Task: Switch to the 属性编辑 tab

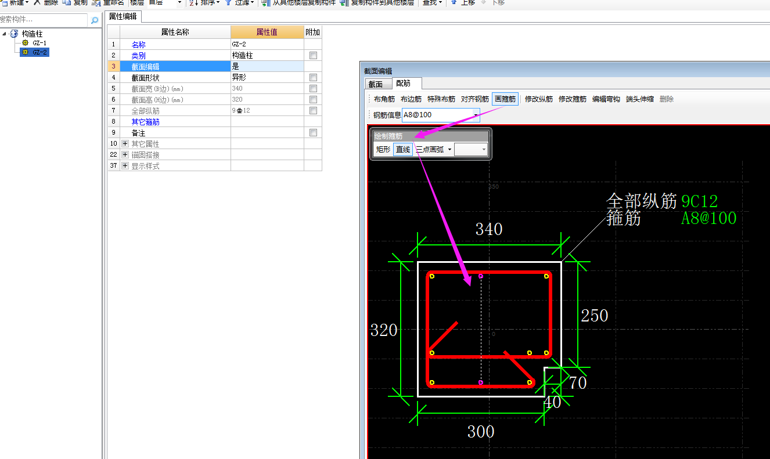Action: [x=123, y=16]
